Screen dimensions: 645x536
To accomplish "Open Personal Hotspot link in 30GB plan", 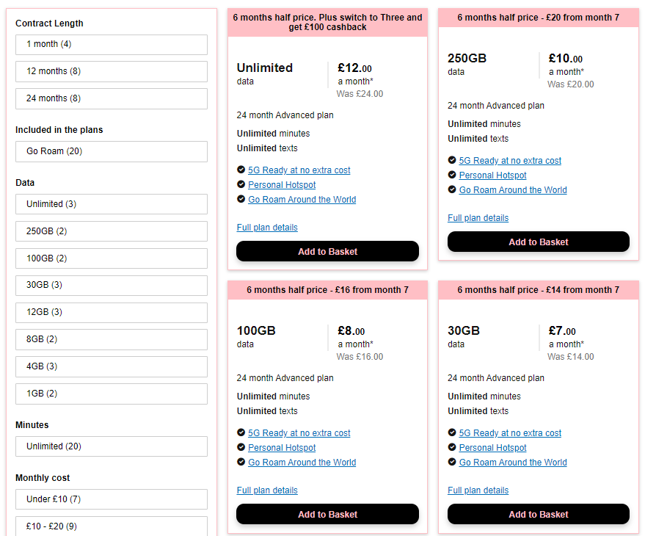I will (x=492, y=448).
